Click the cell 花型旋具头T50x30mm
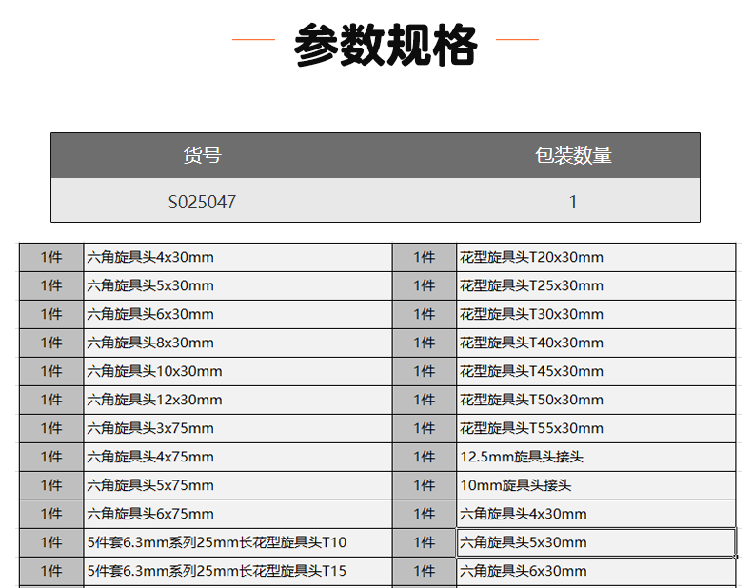This screenshot has width=752, height=588. [x=596, y=401]
